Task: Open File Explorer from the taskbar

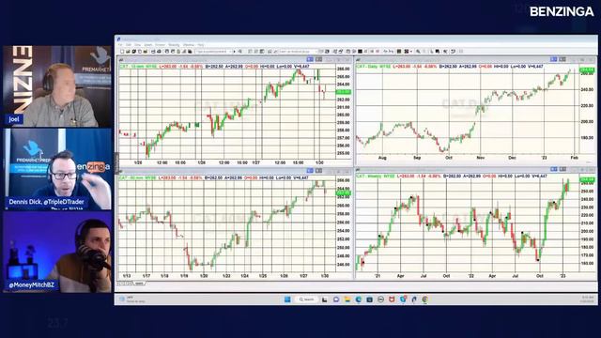Action: tap(347, 300)
